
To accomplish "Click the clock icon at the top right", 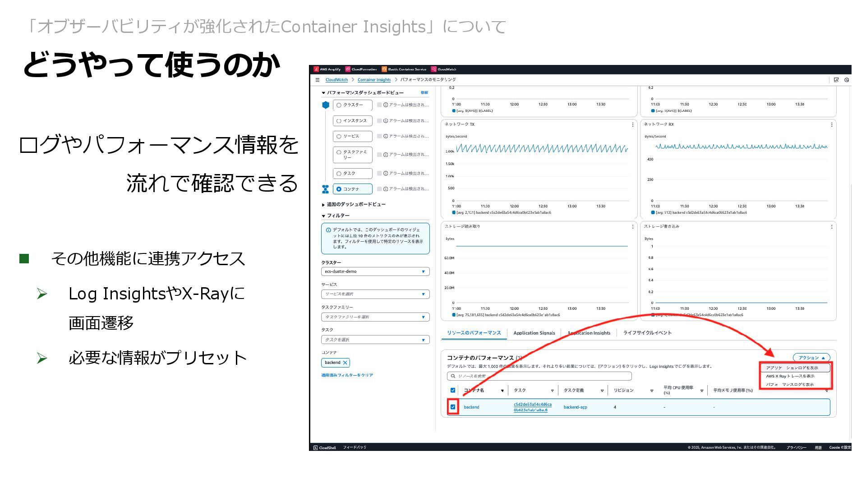I will point(847,80).
